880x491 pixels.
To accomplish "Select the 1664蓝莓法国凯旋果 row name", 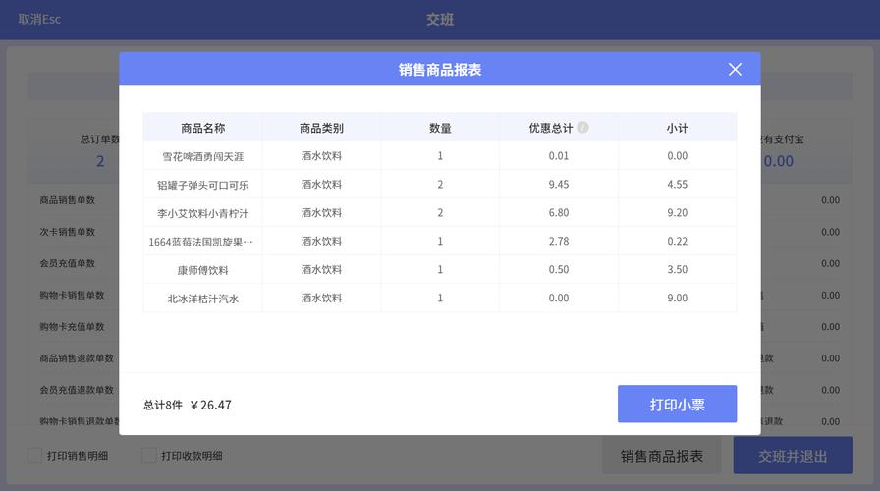I will (x=200, y=242).
